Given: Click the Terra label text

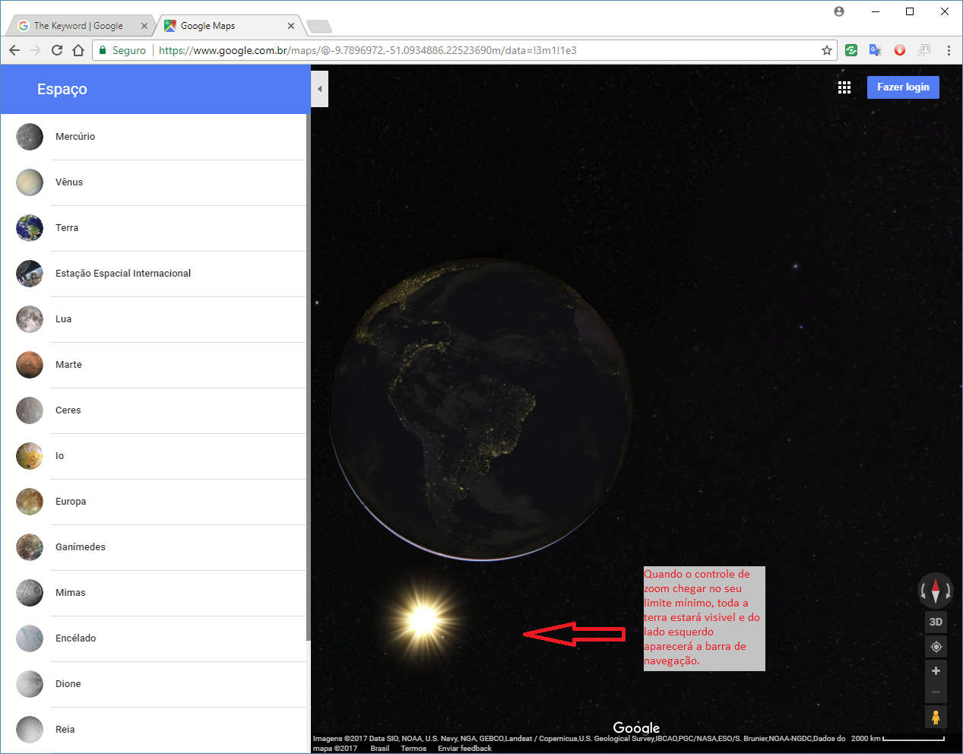Looking at the screenshot, I should point(67,228).
